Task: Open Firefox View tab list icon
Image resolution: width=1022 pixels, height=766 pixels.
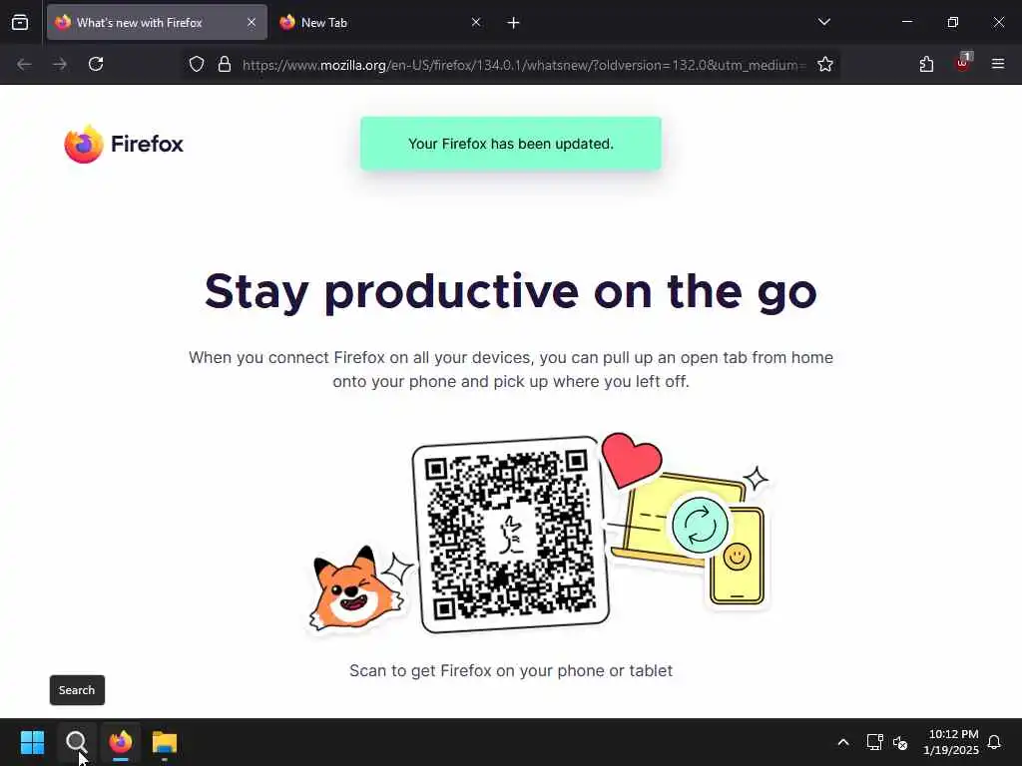Action: [x=20, y=22]
